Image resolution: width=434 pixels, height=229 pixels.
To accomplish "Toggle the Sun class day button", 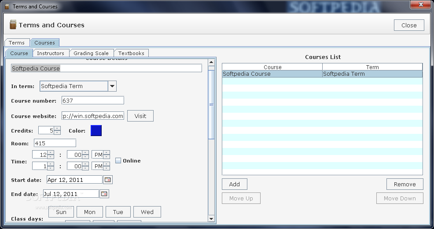I will coord(61,212).
